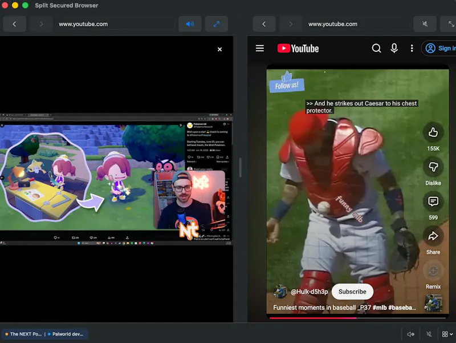Close the Split Secured Browser window
Screen dimensions: 456x343
click(x=5, y=5)
